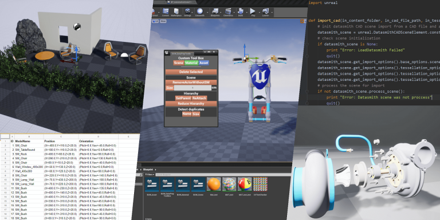The height and width of the screenshot is (220, 440).
Task: Start the level with the Play icon
Action: 253,11
